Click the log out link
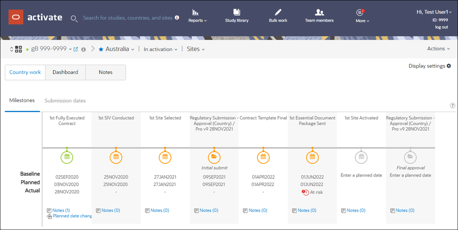This screenshot has height=230, width=458. [x=442, y=27]
